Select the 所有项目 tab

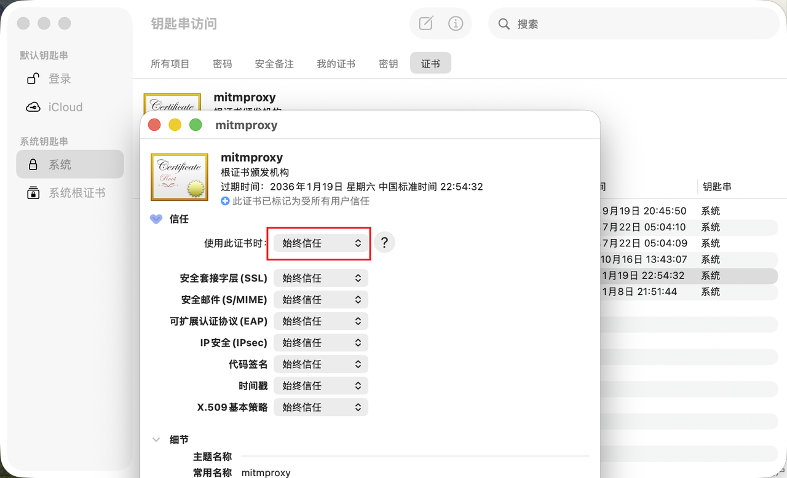click(x=170, y=63)
